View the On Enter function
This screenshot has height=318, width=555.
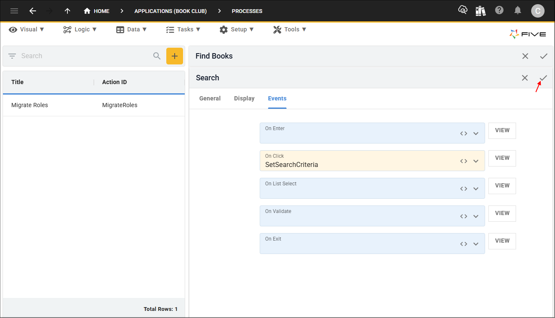[502, 131]
